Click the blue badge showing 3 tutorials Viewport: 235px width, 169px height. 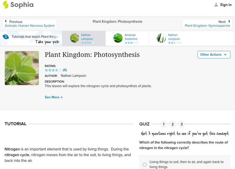[5, 37]
